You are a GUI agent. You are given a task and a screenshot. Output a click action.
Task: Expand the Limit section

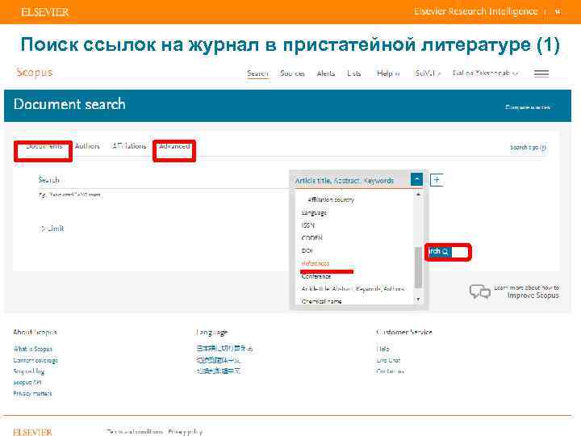click(52, 228)
